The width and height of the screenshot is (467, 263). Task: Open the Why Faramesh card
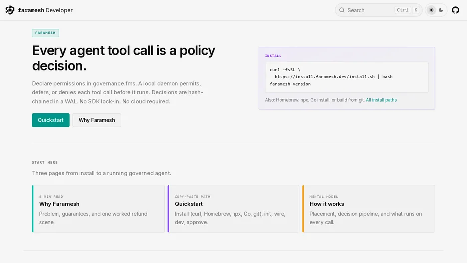click(x=98, y=209)
